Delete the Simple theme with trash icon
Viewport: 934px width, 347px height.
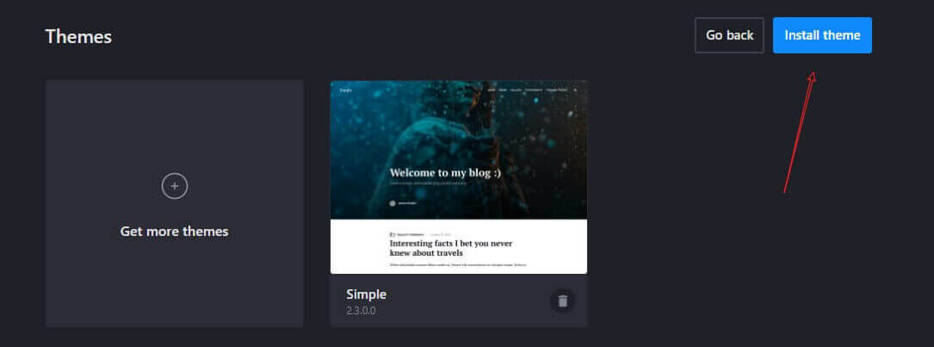pyautogui.click(x=562, y=301)
